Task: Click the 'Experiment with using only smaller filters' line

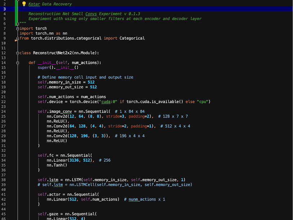Action: [x=115, y=19]
